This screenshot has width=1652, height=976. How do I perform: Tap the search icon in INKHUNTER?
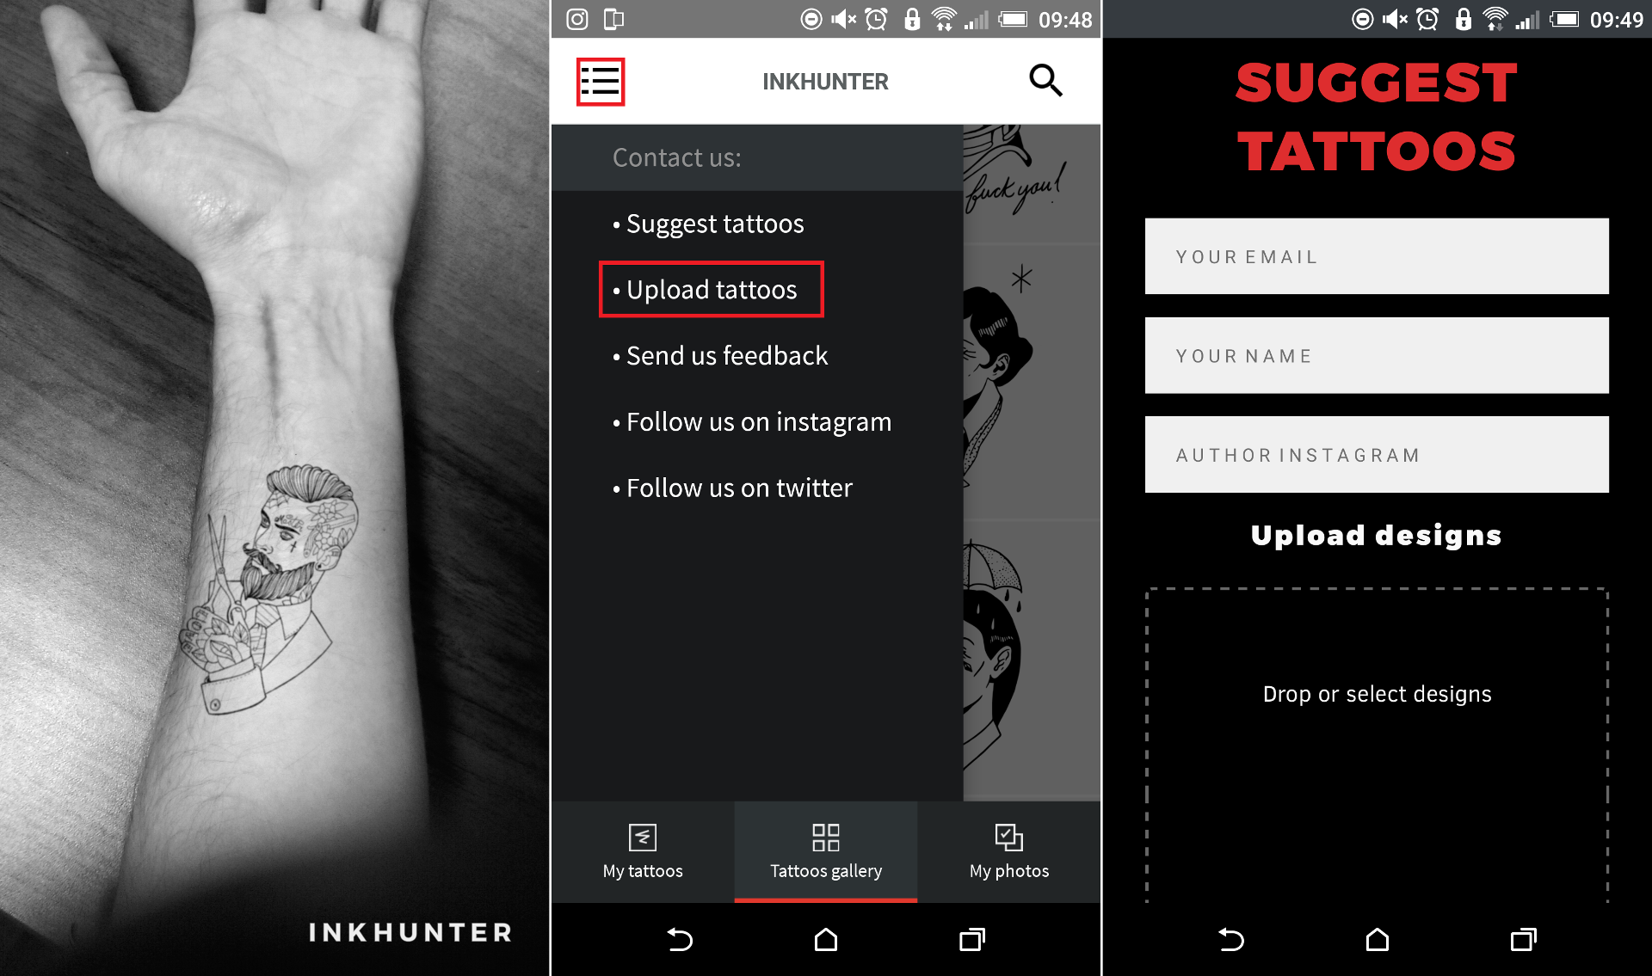[1046, 80]
